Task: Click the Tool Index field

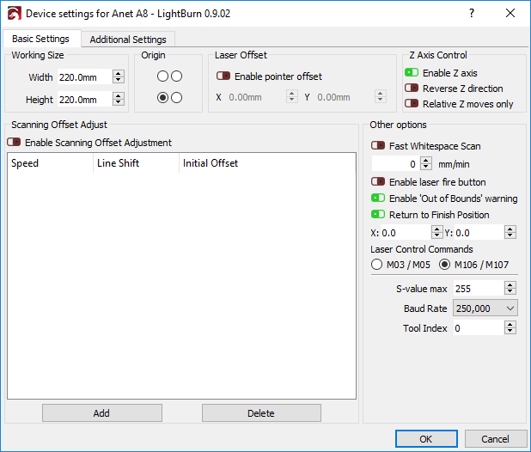Action: click(479, 328)
